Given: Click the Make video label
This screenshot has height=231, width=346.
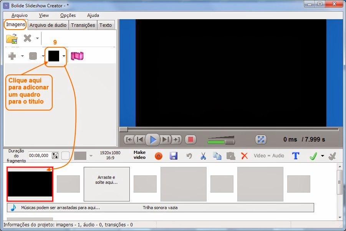Looking at the screenshot, I should (x=139, y=155).
